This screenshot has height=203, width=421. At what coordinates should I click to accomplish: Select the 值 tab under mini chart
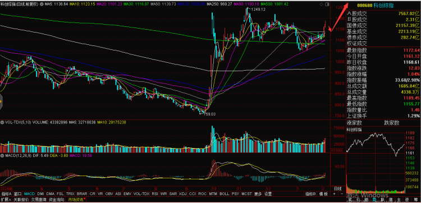tap(391, 200)
